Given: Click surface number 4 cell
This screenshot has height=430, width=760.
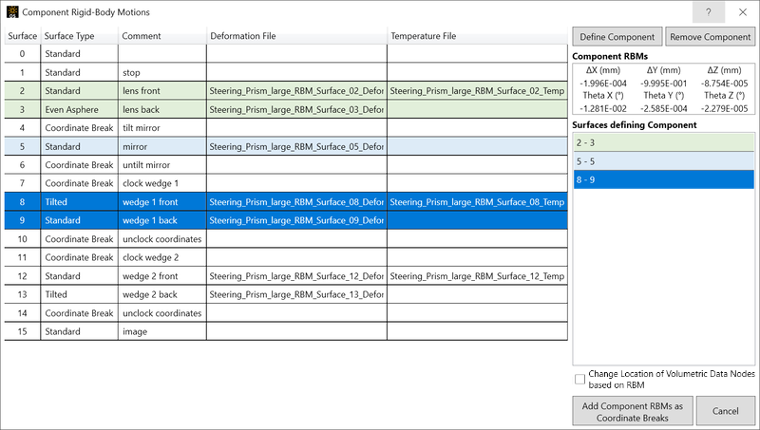Looking at the screenshot, I should (x=22, y=128).
